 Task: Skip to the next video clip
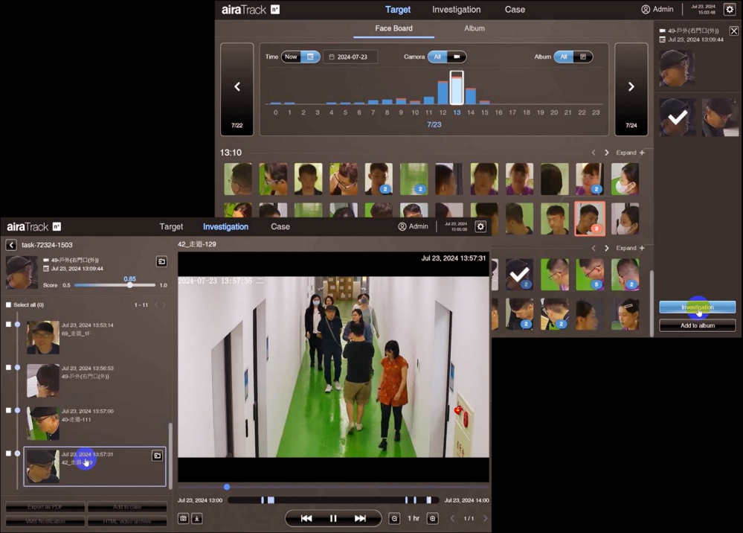(360, 518)
